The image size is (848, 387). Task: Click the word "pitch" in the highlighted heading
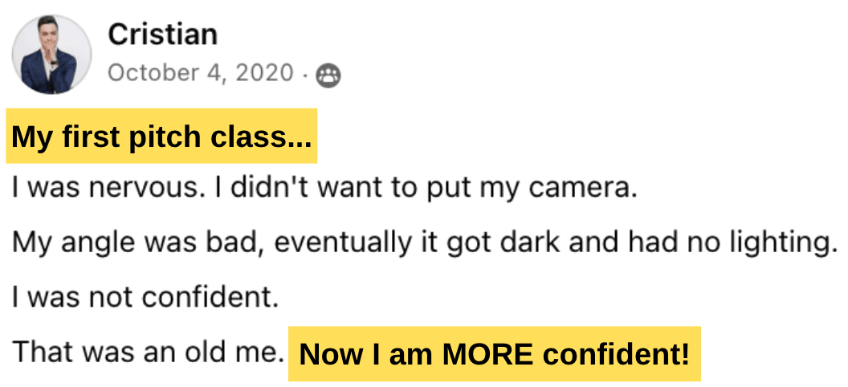163,137
